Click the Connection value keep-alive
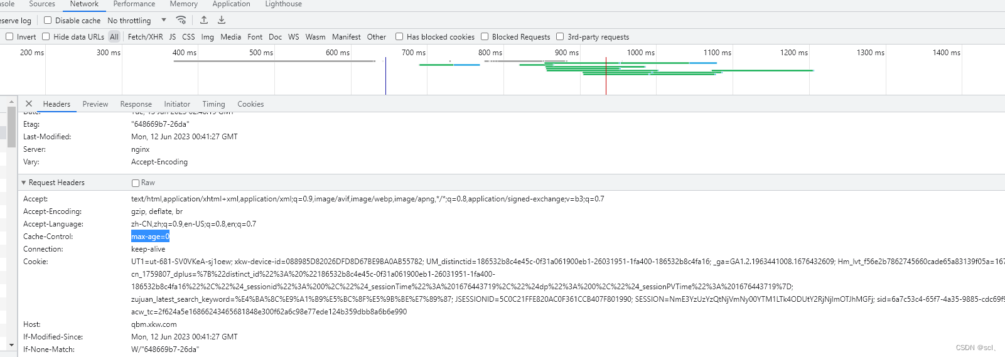This screenshot has height=357, width=1005. [x=148, y=249]
